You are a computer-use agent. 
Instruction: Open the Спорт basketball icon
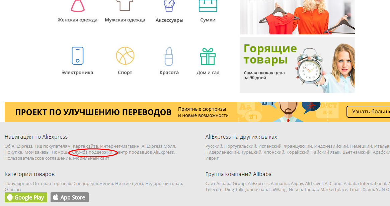tap(125, 56)
